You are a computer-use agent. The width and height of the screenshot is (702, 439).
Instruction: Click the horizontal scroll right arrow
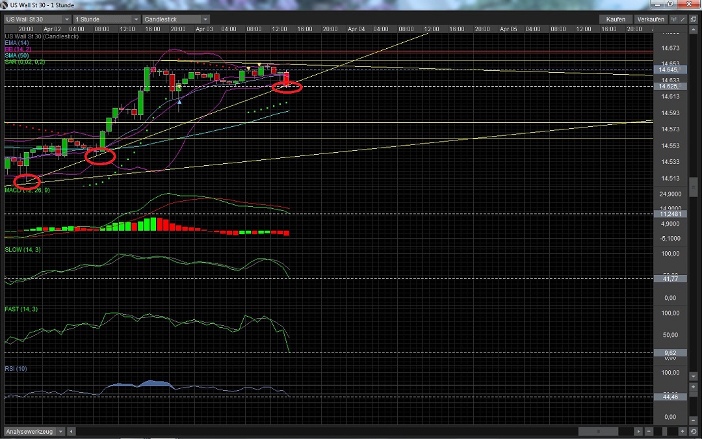click(x=638, y=431)
